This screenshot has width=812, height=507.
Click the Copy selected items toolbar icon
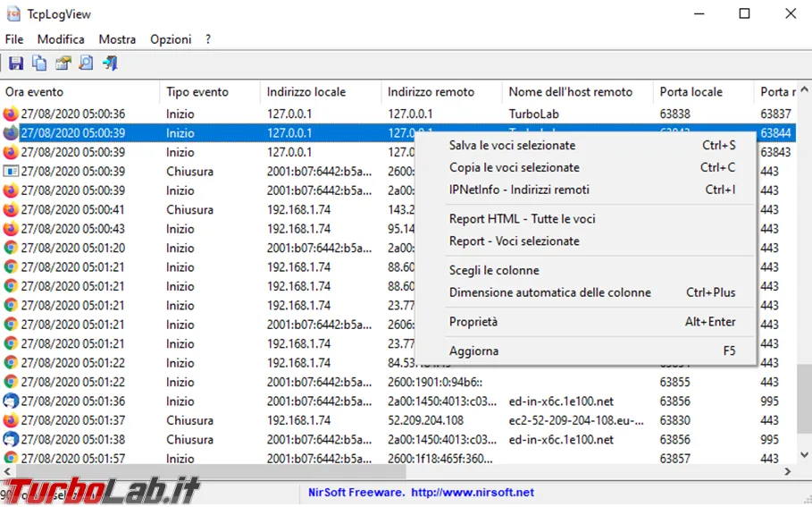tap(39, 63)
